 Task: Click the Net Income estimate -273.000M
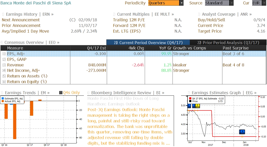tap(96, 70)
